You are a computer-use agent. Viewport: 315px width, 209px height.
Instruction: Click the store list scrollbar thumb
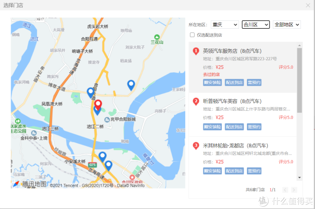(299, 80)
